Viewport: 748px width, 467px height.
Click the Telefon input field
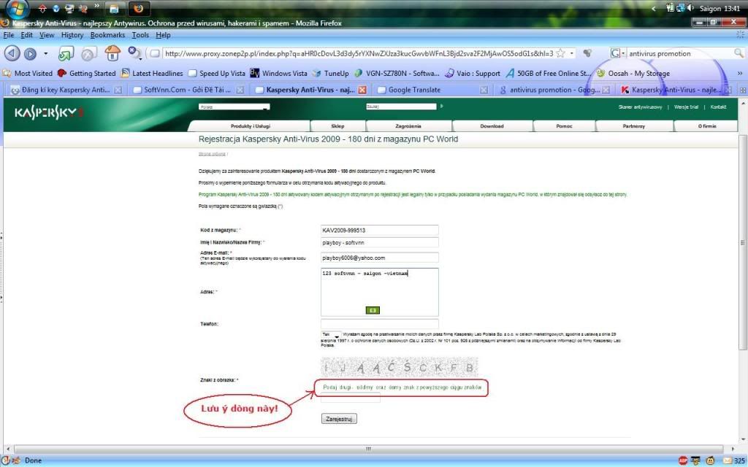[x=379, y=324]
